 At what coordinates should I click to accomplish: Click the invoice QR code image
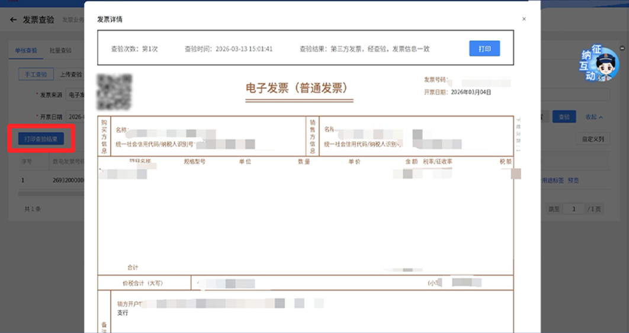pyautogui.click(x=114, y=92)
